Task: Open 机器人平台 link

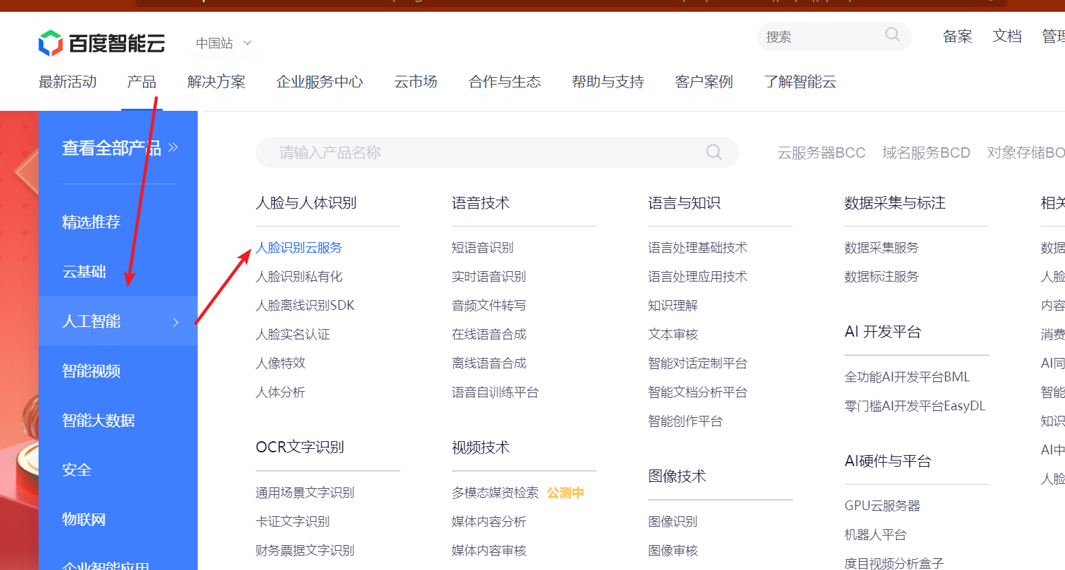Action: pos(876,535)
